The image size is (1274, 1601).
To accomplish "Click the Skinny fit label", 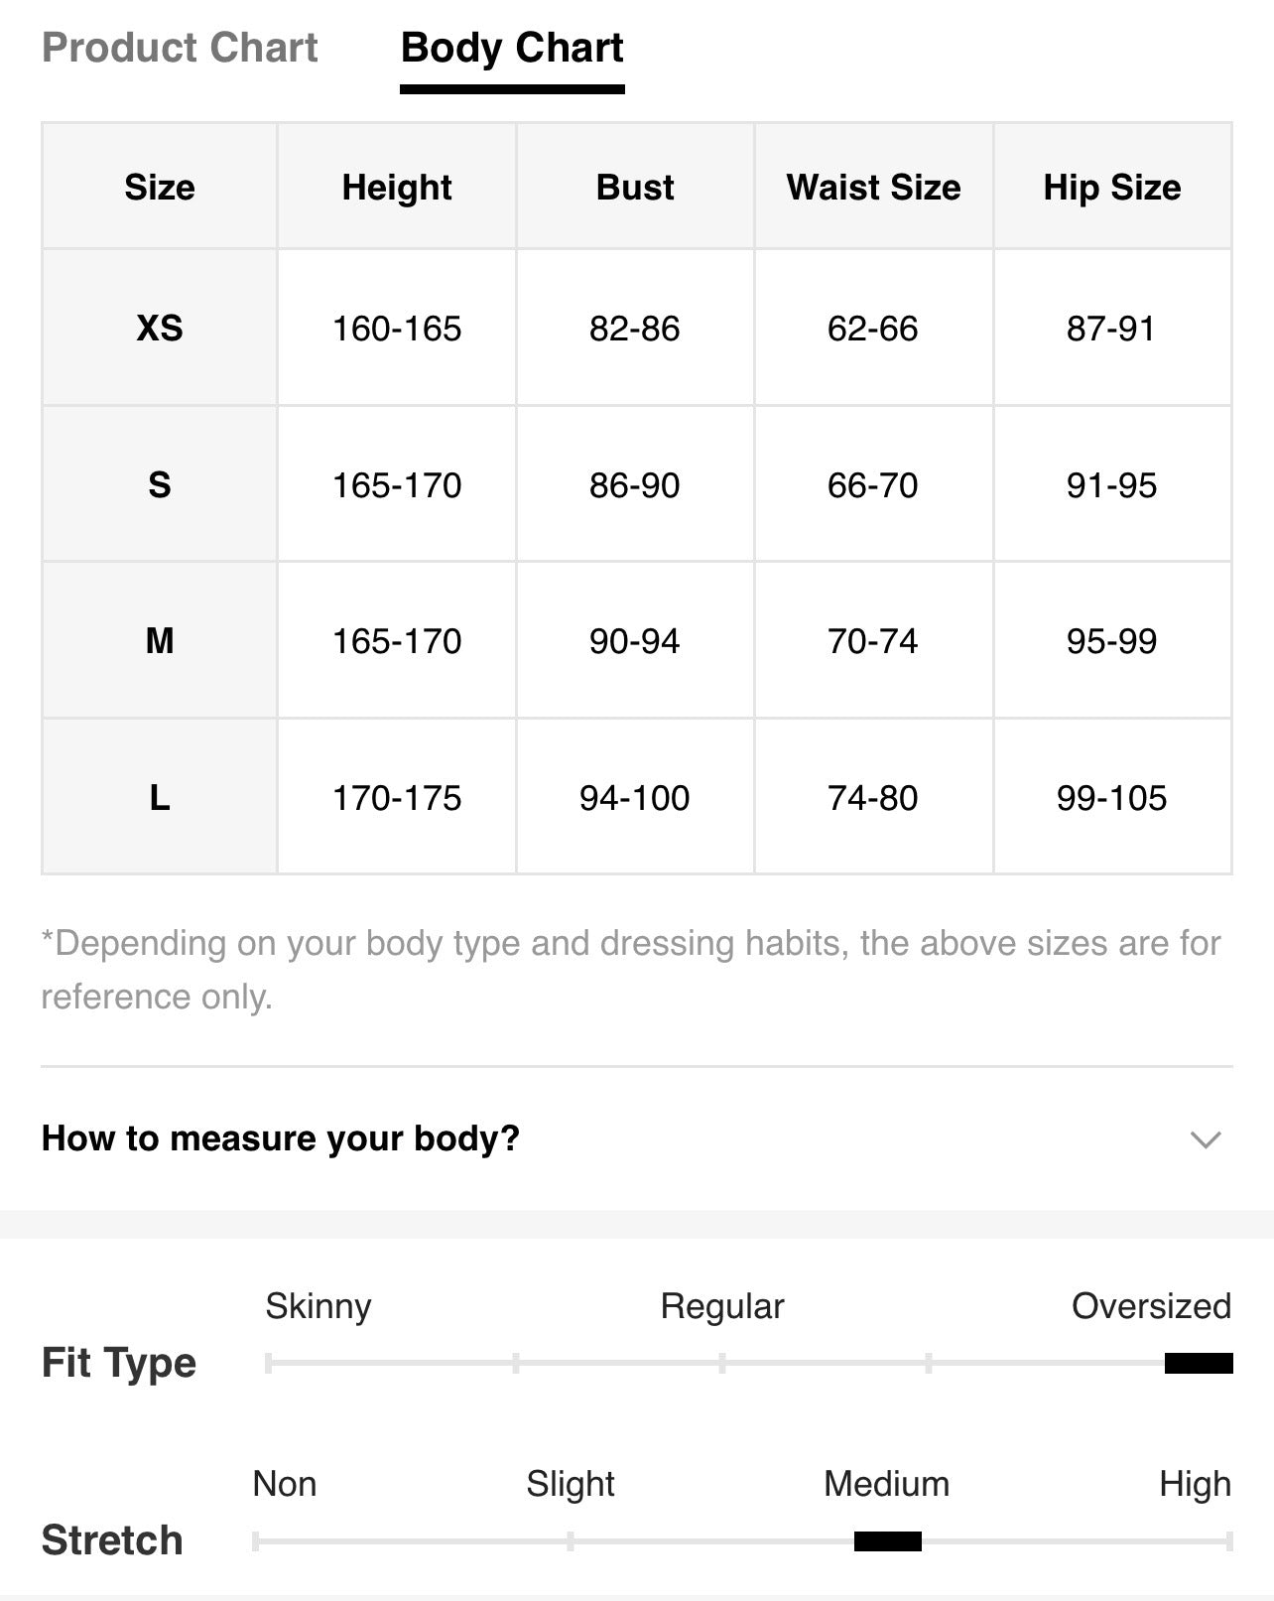I will pyautogui.click(x=318, y=1306).
